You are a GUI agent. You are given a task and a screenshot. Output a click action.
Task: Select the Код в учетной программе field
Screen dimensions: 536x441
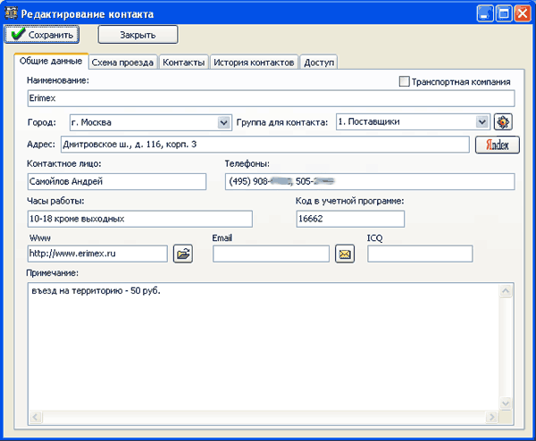click(350, 219)
